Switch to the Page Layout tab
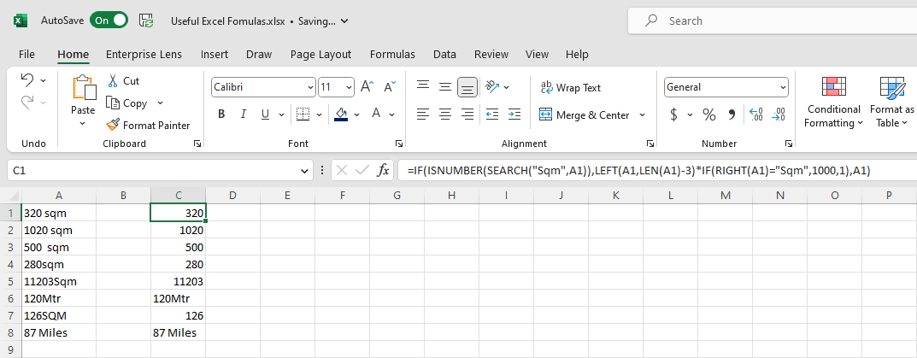 pos(320,54)
